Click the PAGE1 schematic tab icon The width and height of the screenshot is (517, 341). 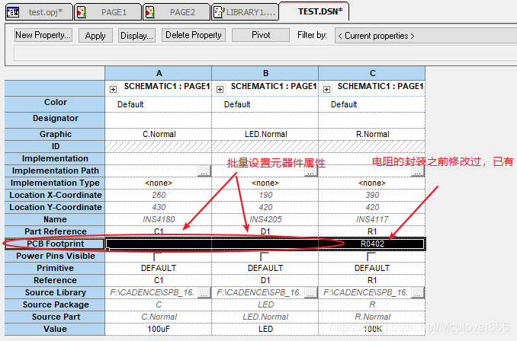pos(83,11)
